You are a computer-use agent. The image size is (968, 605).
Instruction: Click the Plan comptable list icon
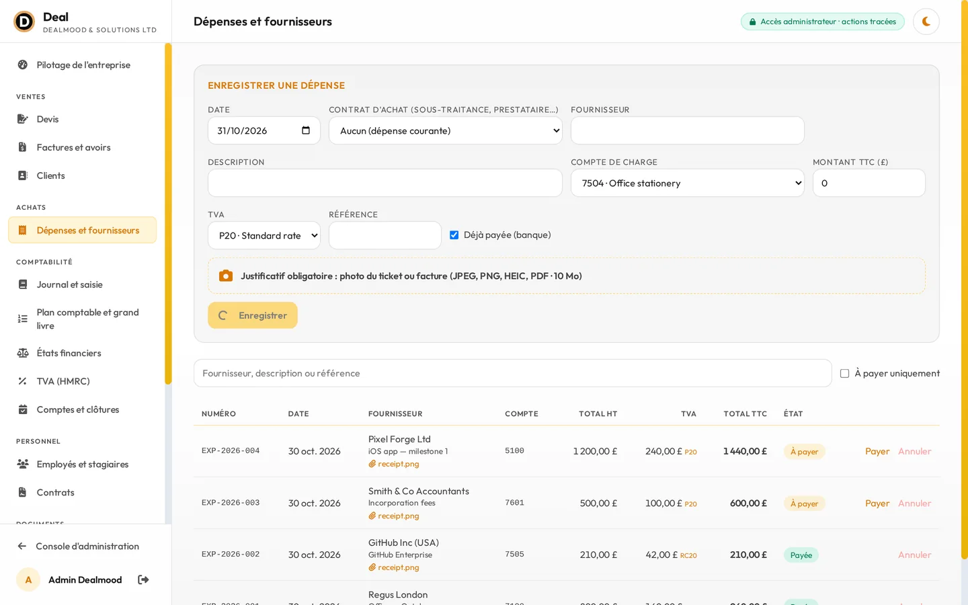[23, 319]
